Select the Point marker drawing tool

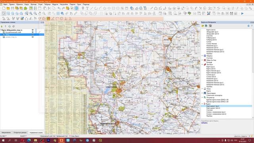(x=83, y=8)
